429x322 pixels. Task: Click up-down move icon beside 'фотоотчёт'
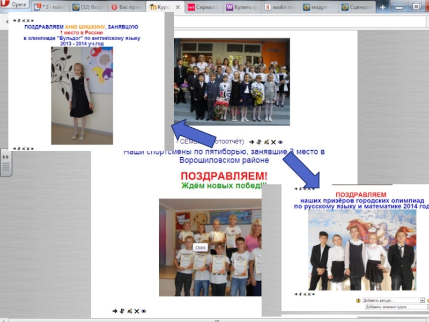(x=258, y=142)
